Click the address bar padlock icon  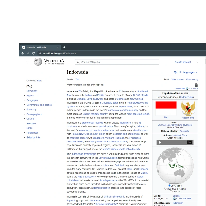(40, 53)
